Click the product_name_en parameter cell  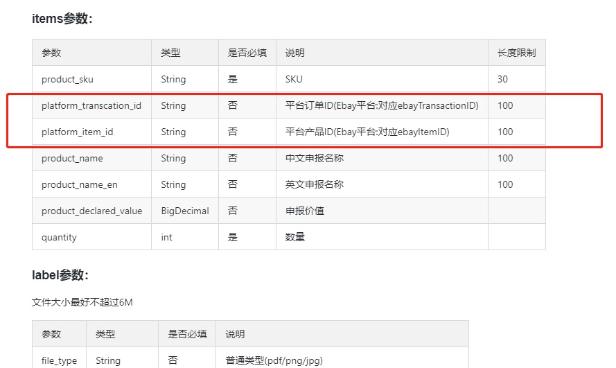tap(78, 184)
